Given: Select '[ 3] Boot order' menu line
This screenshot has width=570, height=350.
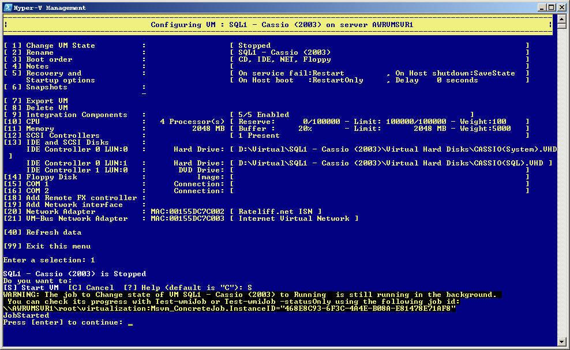Looking at the screenshot, I should tap(38, 59).
